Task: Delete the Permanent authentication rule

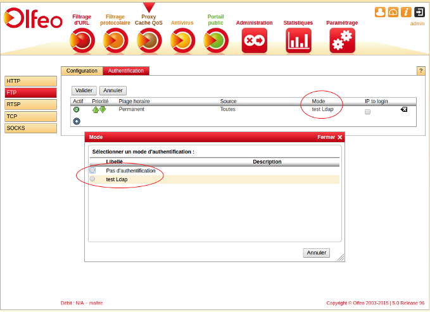Action: point(403,109)
